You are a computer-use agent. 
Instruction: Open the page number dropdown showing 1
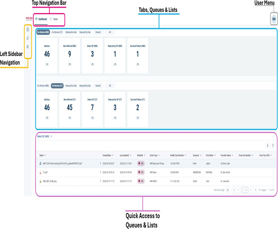pos(245,190)
